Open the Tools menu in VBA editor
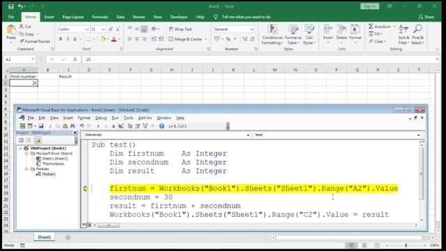 point(128,118)
